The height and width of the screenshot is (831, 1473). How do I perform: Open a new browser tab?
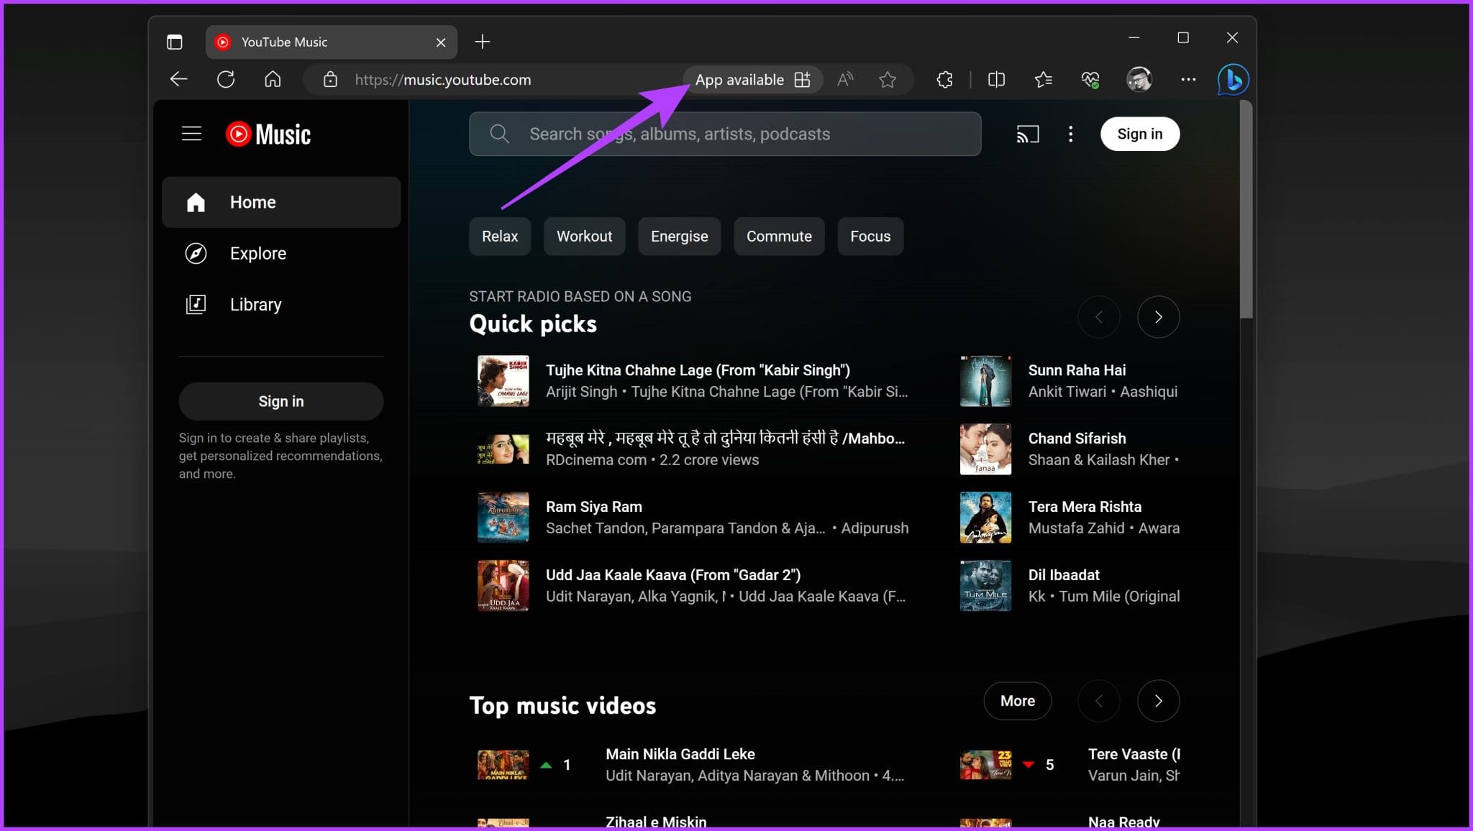coord(482,42)
